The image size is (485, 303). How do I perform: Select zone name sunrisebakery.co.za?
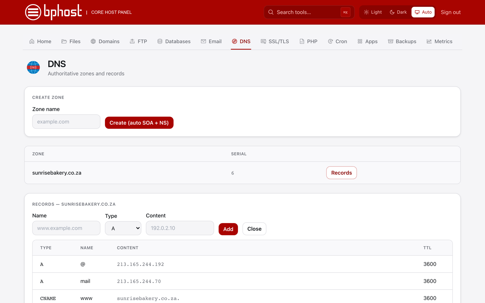pos(57,173)
